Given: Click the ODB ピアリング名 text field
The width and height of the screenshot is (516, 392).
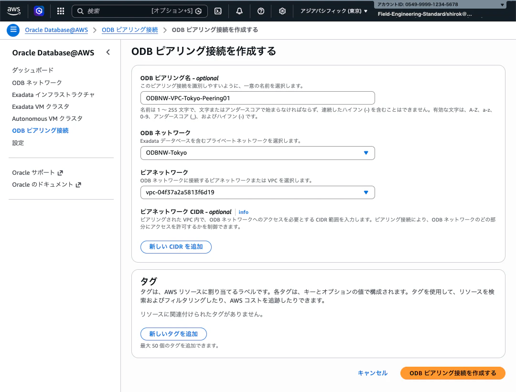Looking at the screenshot, I should point(258,98).
